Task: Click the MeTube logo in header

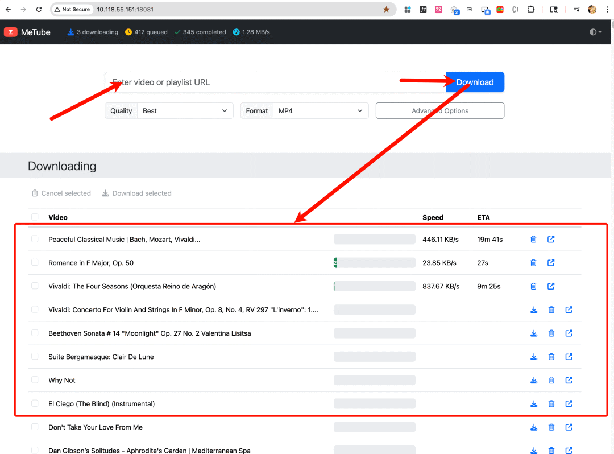Action: pyautogui.click(x=27, y=32)
